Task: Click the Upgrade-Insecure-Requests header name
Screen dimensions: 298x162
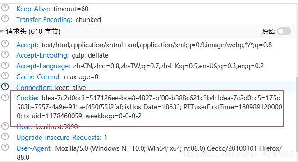Action: point(59,138)
